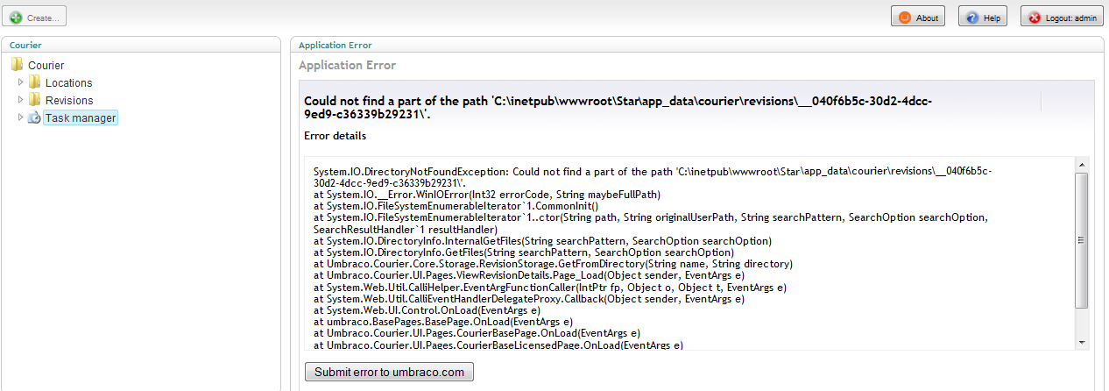This screenshot has height=391, width=1109.
Task: Click the FileSystemEnumerableIterator CommonInit line
Action: 456,206
